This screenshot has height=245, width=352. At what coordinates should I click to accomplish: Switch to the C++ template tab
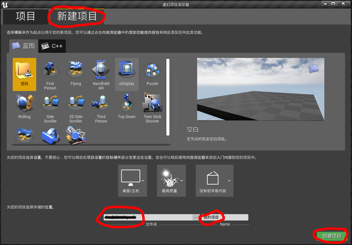tap(52, 46)
